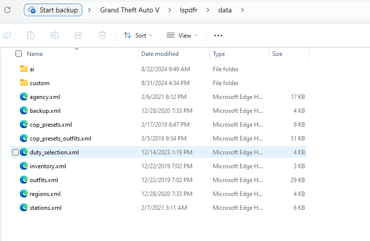Select the 'ai' folder icon
370x241 pixels.
(24, 69)
